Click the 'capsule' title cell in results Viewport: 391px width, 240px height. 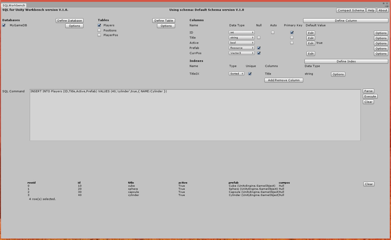(134, 192)
